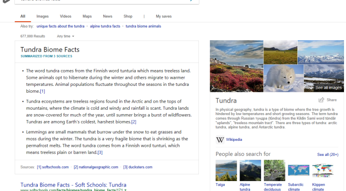Visit source [1] softschools.com
The image size is (346, 191).
click(x=53, y=167)
